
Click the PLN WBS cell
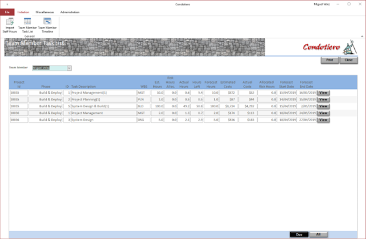[144, 99]
